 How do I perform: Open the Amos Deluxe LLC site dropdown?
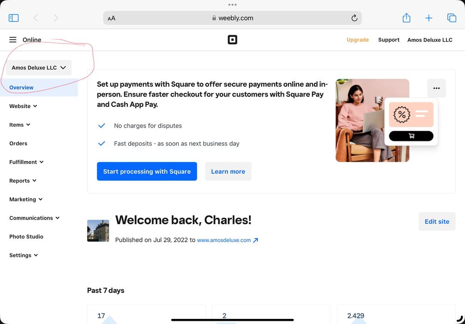(39, 68)
